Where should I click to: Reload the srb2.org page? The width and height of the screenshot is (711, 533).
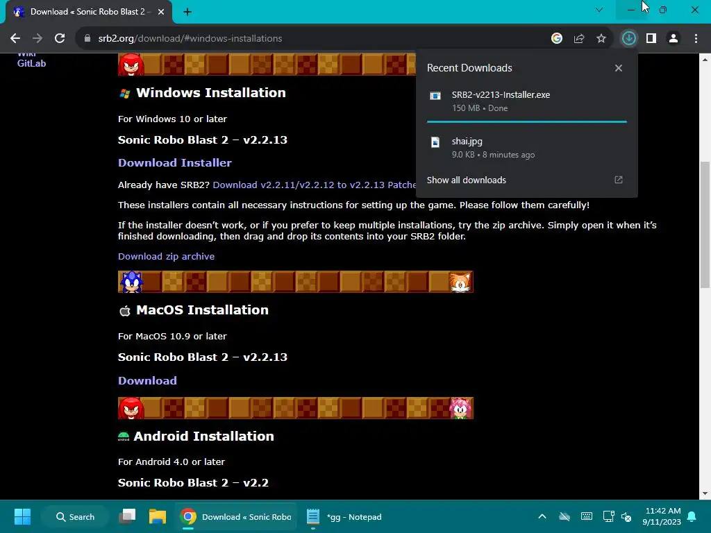point(60,39)
